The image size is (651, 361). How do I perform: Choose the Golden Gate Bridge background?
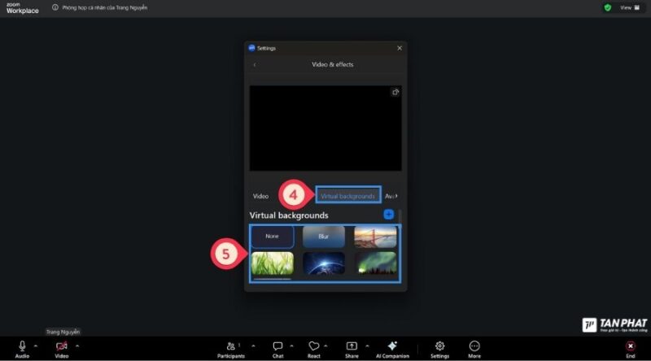pos(375,237)
